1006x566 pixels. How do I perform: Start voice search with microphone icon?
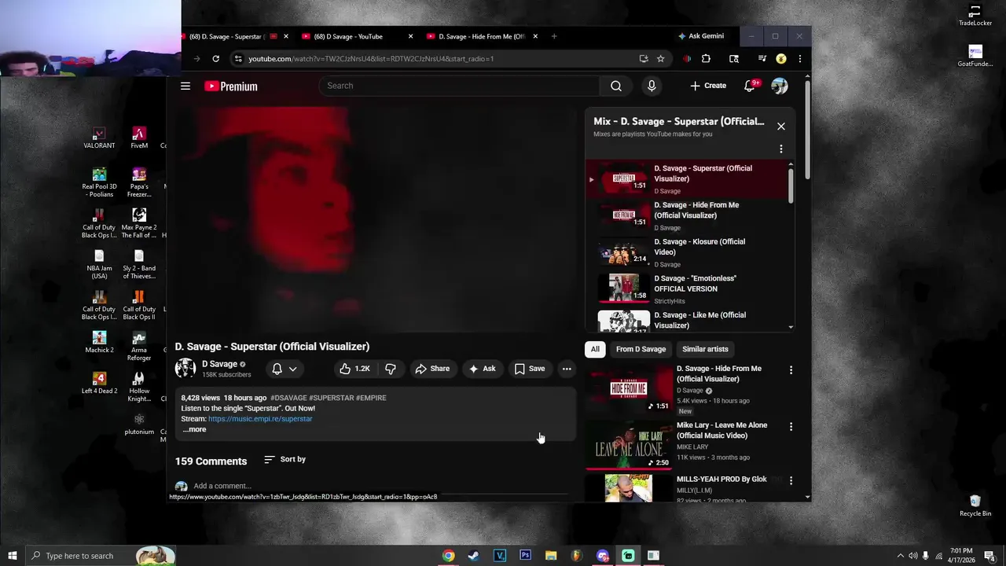[x=652, y=86]
